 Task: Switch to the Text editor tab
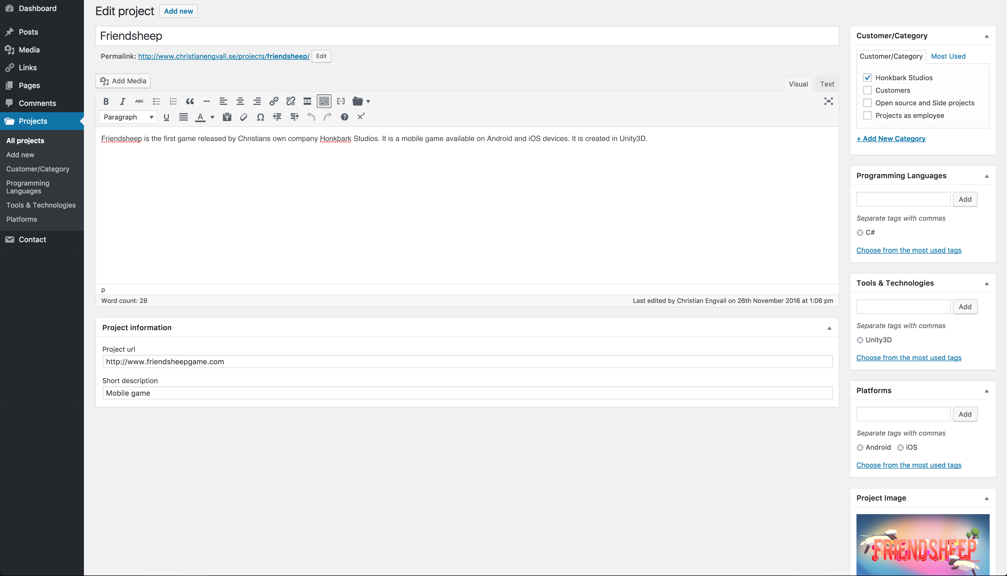click(827, 84)
